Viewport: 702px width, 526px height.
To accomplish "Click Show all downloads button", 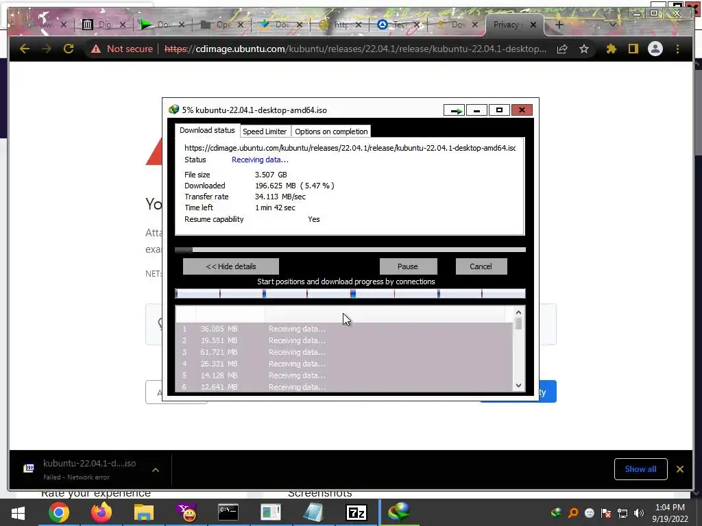I will point(641,469).
